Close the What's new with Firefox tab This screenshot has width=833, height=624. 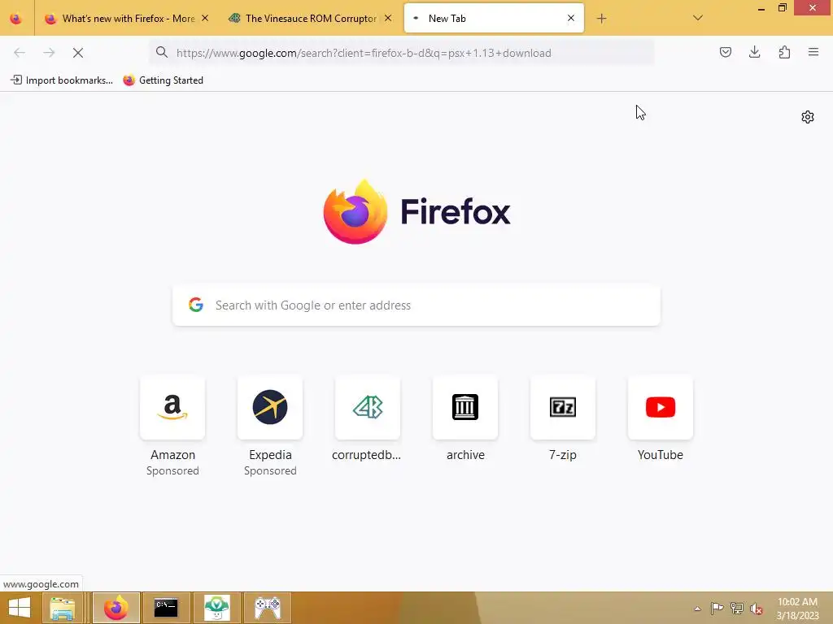[x=204, y=19]
